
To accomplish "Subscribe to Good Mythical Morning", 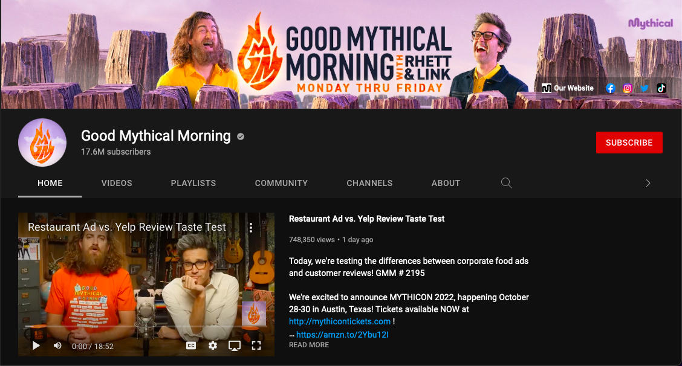I will click(x=629, y=143).
